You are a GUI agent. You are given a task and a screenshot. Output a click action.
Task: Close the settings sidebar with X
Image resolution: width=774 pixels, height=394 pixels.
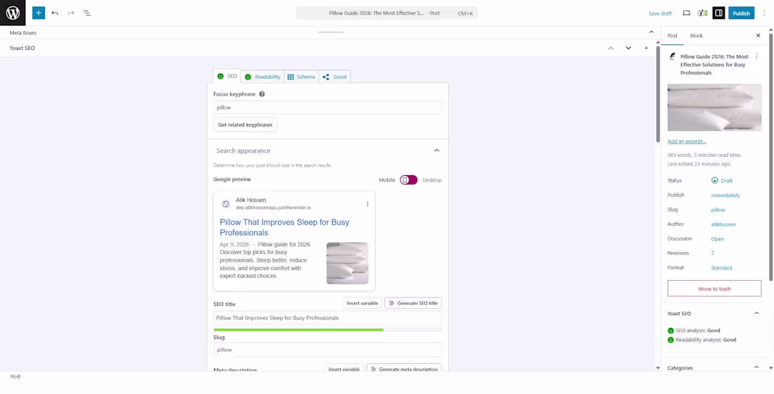tap(759, 36)
